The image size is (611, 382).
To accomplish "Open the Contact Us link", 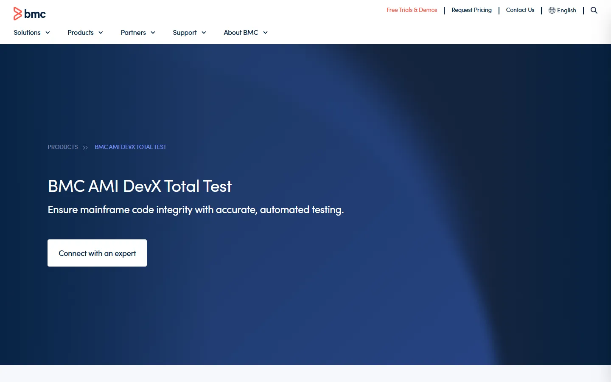I will 520,10.
